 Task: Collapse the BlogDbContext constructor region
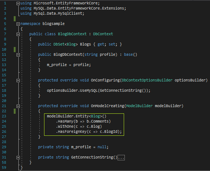[18, 55]
